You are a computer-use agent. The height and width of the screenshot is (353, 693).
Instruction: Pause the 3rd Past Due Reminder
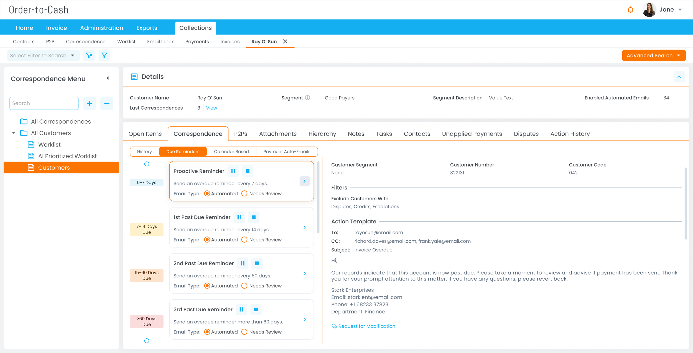(x=241, y=310)
